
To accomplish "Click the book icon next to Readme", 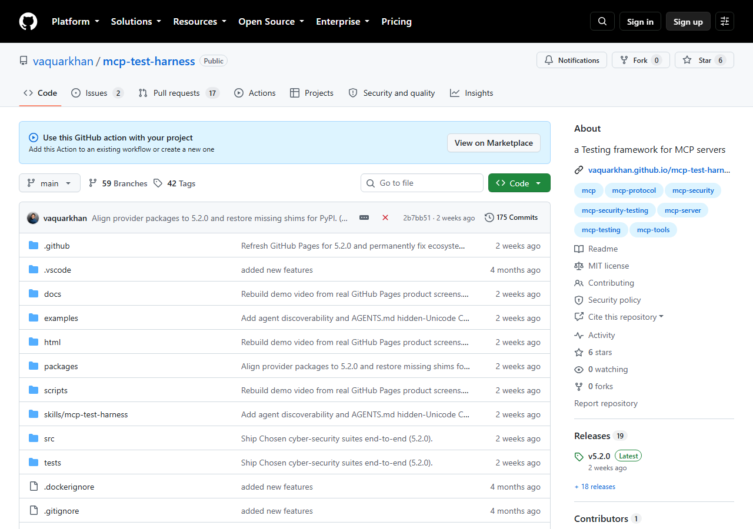I will pyautogui.click(x=579, y=249).
